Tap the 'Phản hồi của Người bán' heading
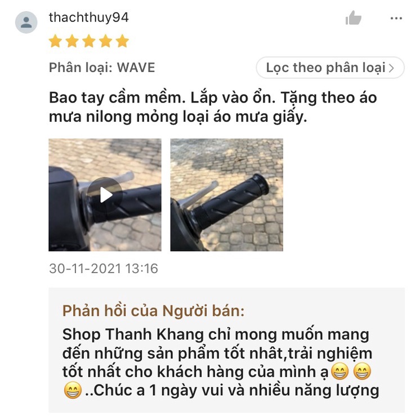This screenshot has width=420, height=420. (153, 311)
